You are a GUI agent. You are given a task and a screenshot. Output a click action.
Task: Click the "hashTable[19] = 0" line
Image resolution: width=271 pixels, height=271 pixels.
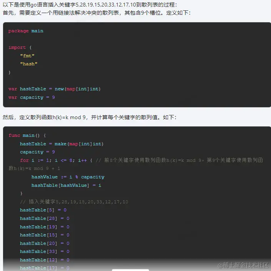(45, 226)
